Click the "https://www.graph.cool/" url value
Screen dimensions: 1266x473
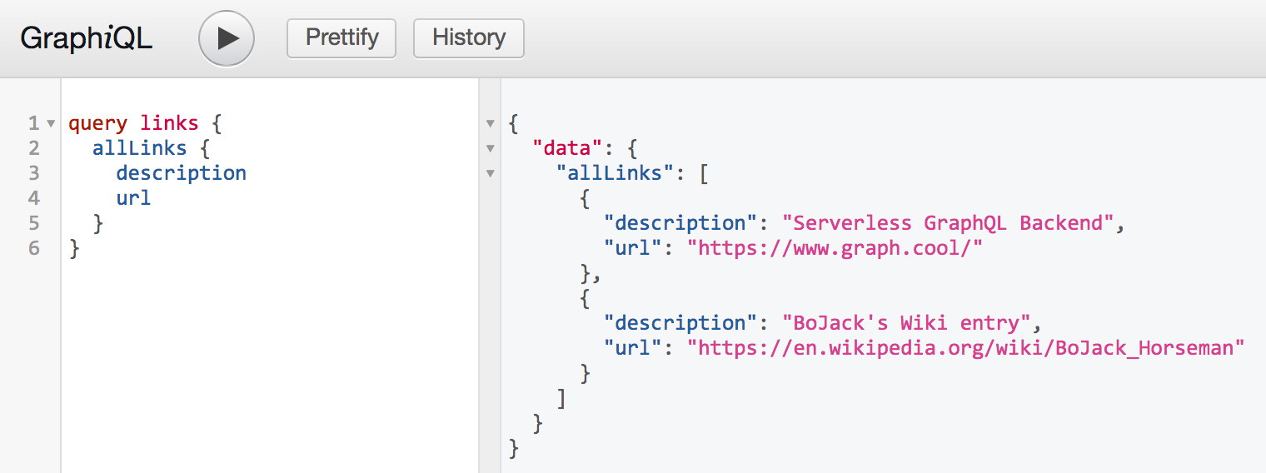click(835, 248)
